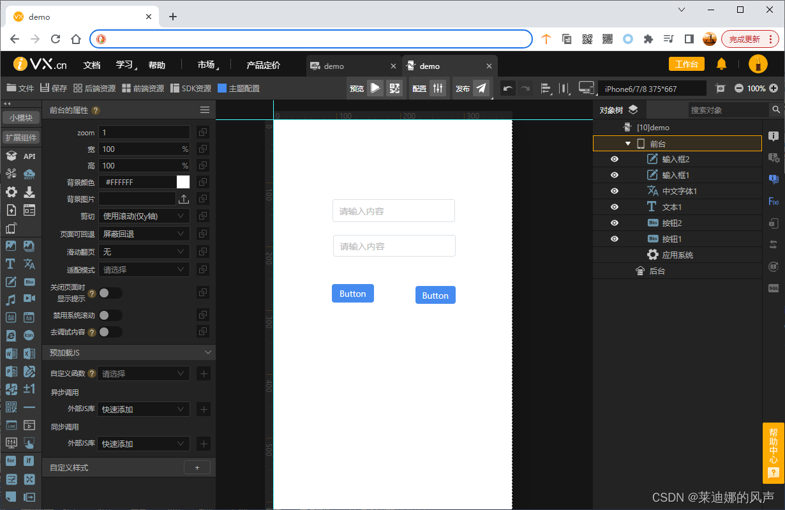Screen dimensions: 785x510
Task: Click the screenshot capture toolbar icon
Action: tap(721, 88)
